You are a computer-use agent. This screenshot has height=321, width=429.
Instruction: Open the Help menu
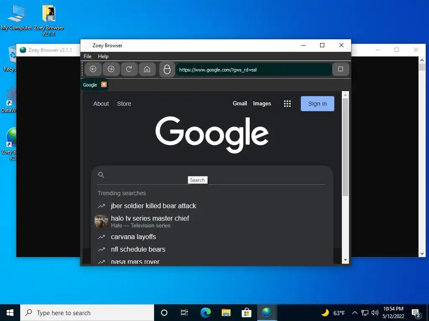pos(103,56)
